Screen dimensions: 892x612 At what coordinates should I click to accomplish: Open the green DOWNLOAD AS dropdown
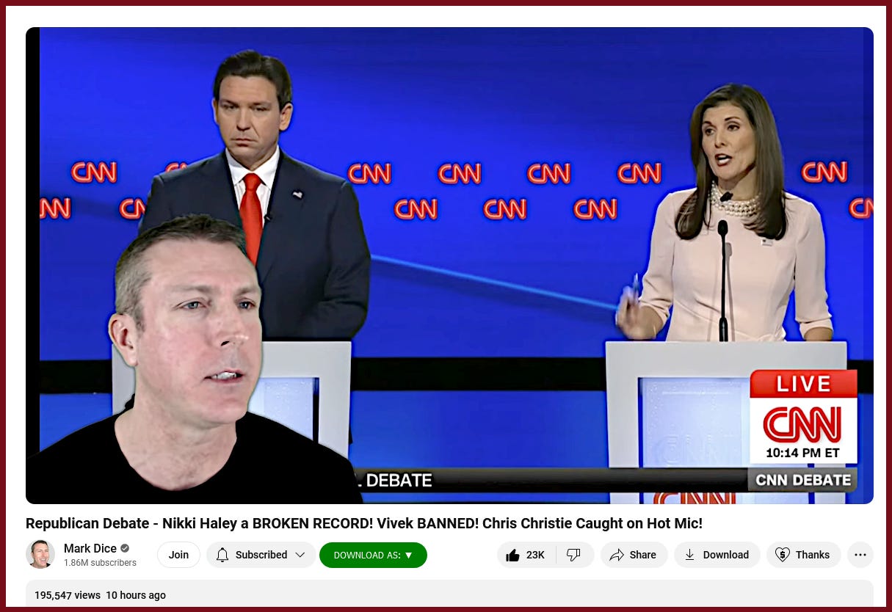[x=373, y=555]
